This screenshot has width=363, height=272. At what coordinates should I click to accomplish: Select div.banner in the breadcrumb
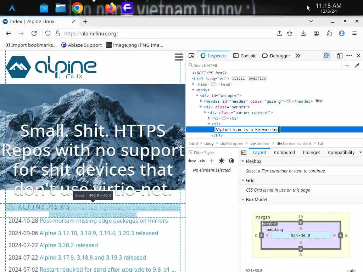[x=260, y=143]
